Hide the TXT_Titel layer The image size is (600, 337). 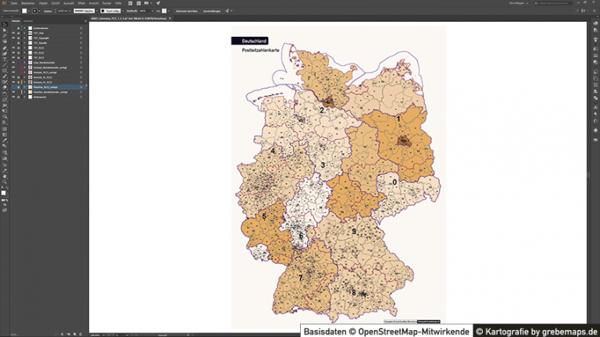tap(13, 33)
